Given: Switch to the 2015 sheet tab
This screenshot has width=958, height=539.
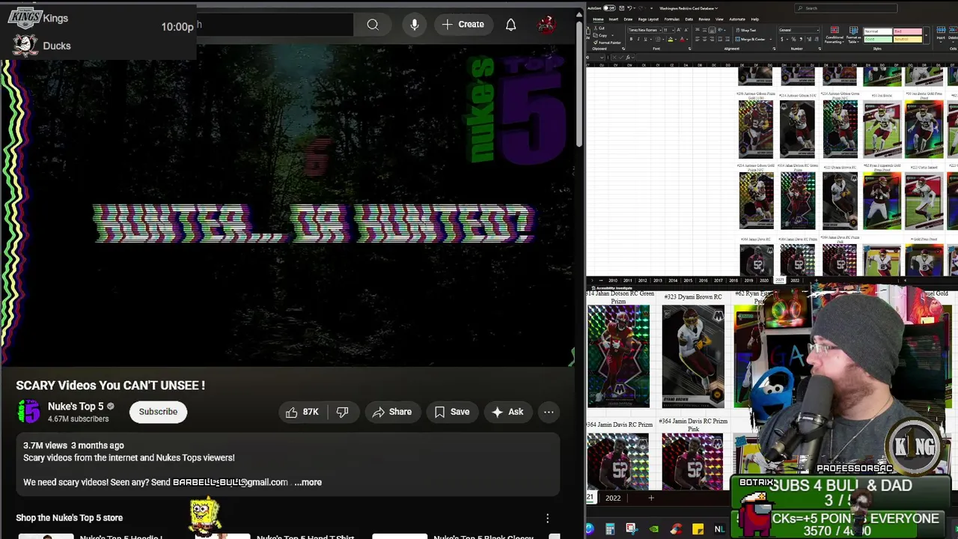Looking at the screenshot, I should point(688,281).
